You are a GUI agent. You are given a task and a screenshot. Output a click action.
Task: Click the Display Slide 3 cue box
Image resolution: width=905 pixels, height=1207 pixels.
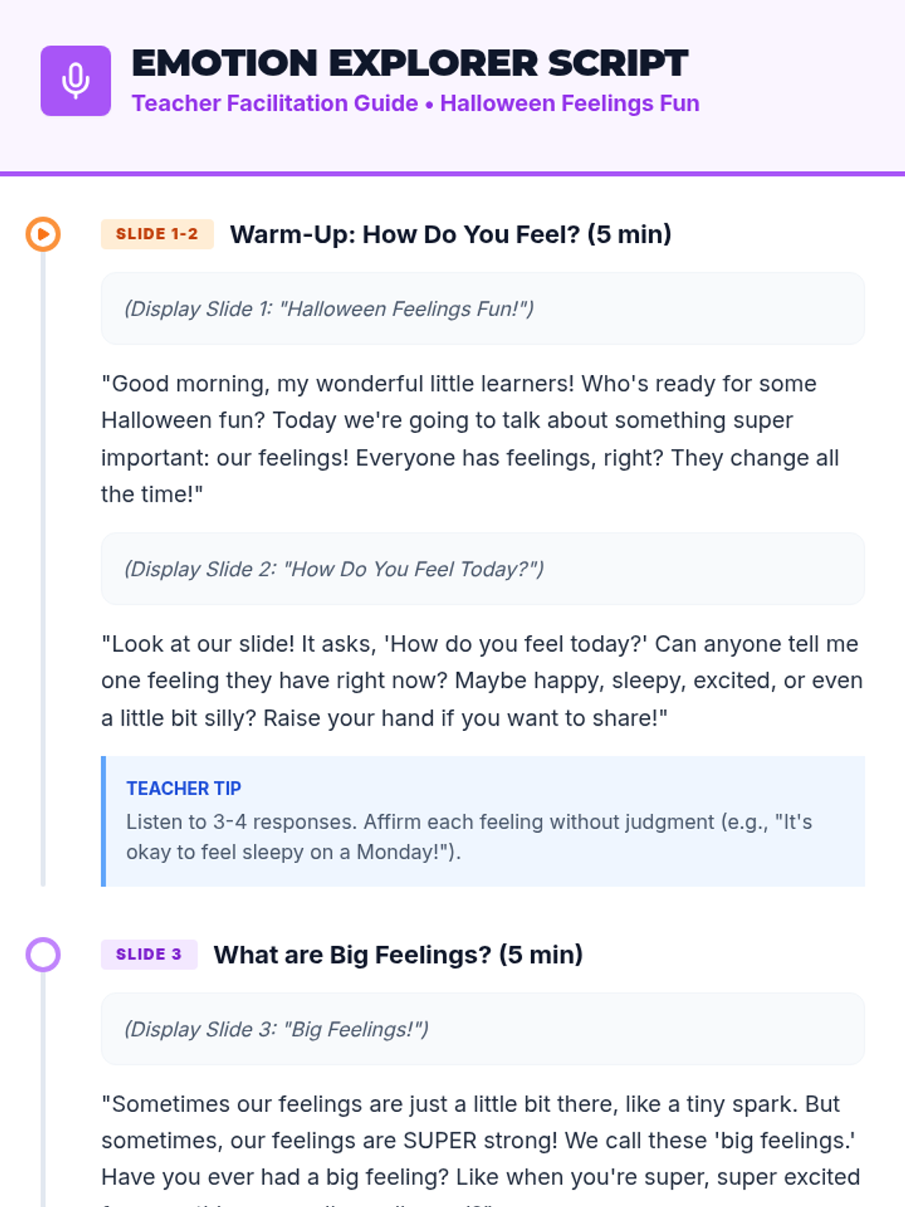click(x=483, y=1029)
